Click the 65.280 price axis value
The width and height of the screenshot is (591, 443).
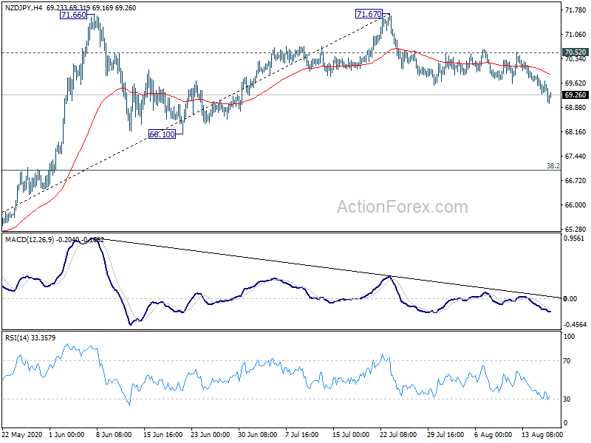click(575, 229)
